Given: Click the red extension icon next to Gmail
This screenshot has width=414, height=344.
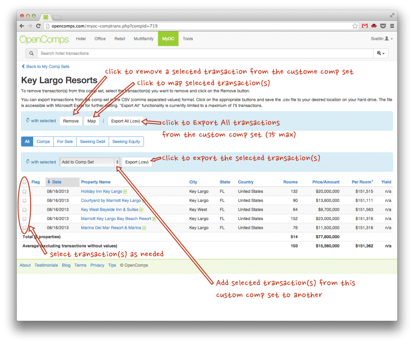Looking at the screenshot, I should point(374,26).
